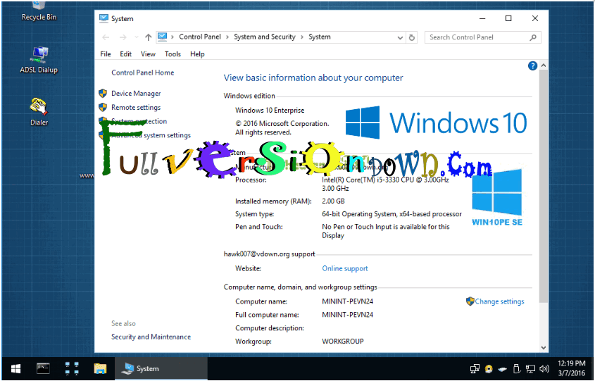Open Device Manager link
The height and width of the screenshot is (381, 595).
(x=136, y=94)
